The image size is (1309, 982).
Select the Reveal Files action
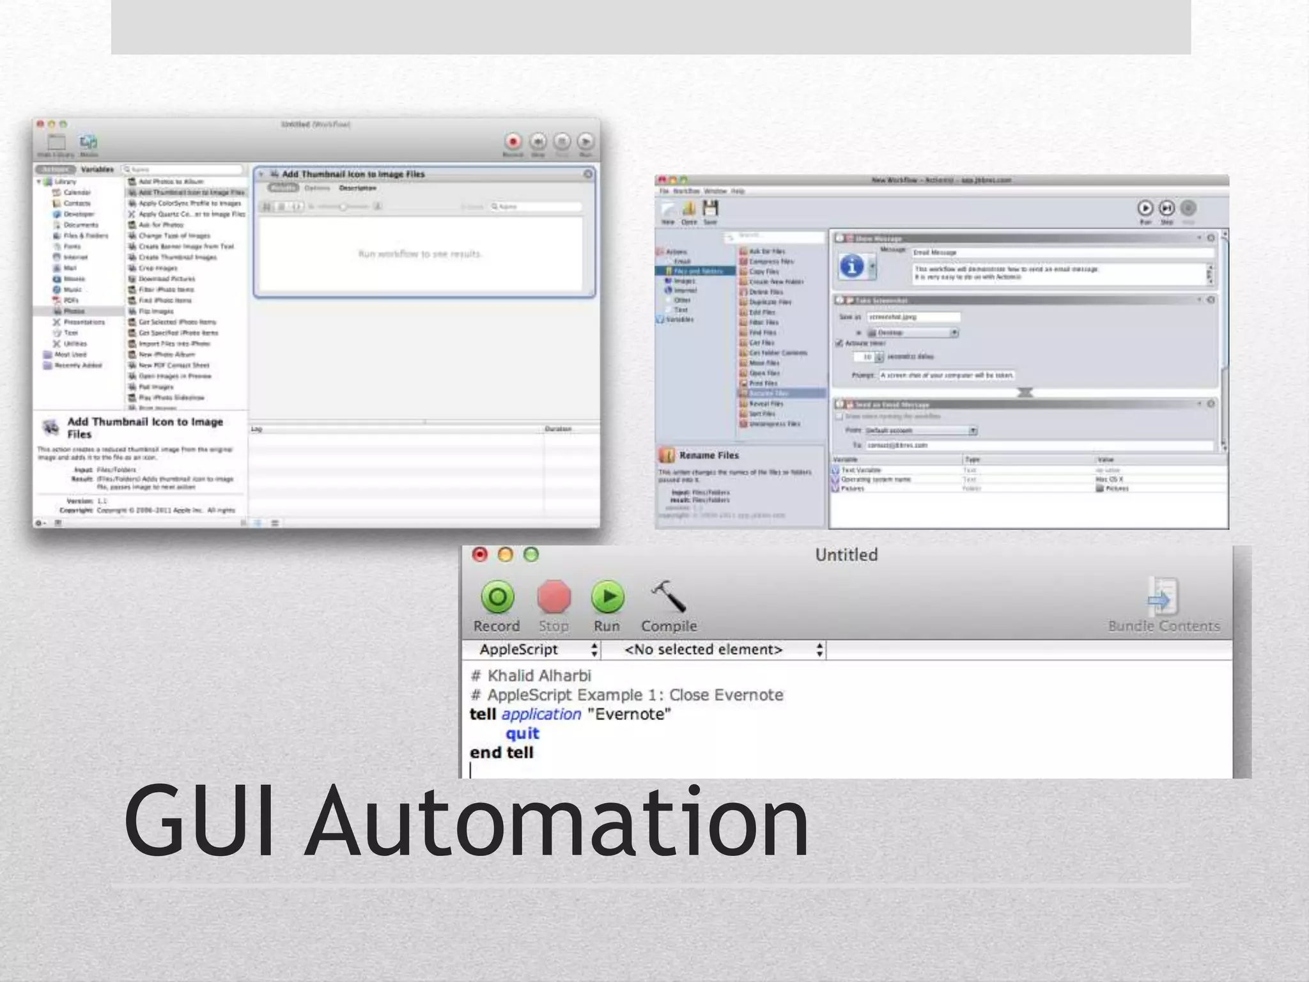tap(762, 404)
